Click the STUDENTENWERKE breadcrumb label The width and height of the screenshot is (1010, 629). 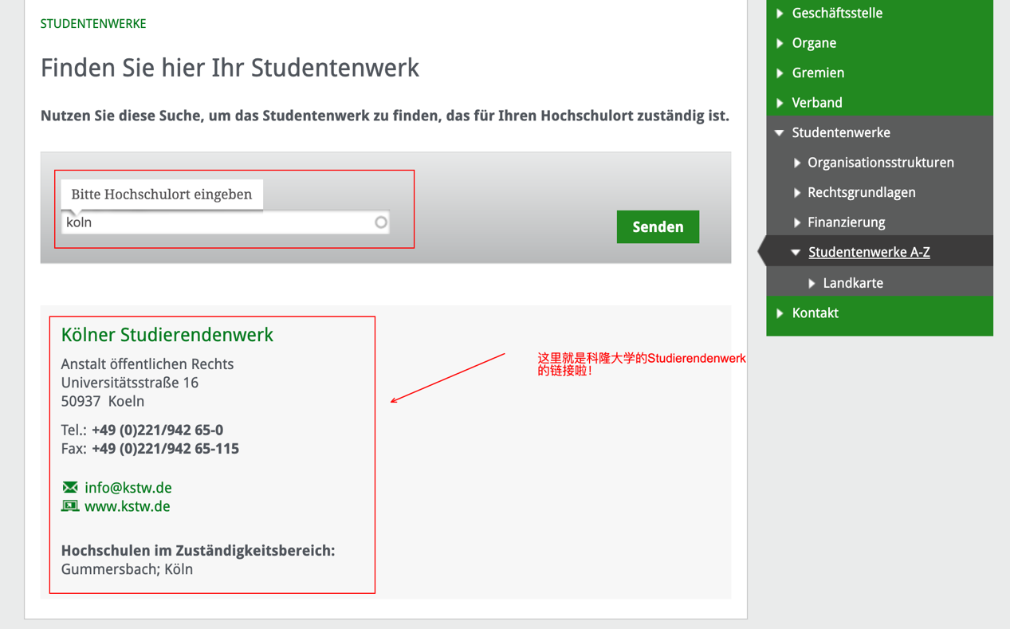pyautogui.click(x=93, y=24)
